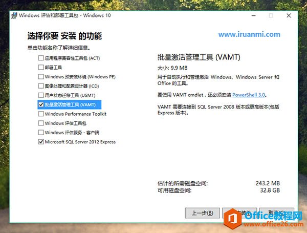Enable Windows Performance Toolkit checkbox

pos(41,114)
